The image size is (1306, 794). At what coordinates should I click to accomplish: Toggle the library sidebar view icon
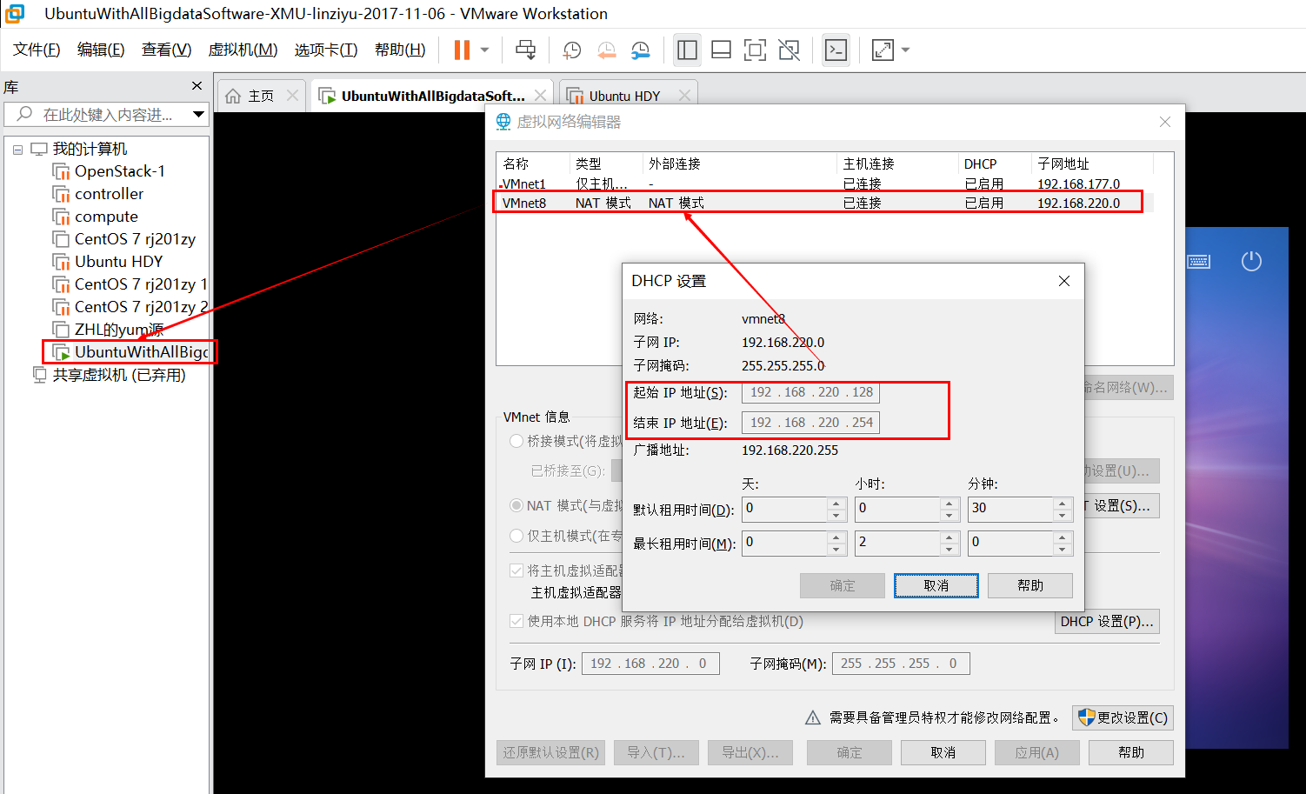pos(687,50)
